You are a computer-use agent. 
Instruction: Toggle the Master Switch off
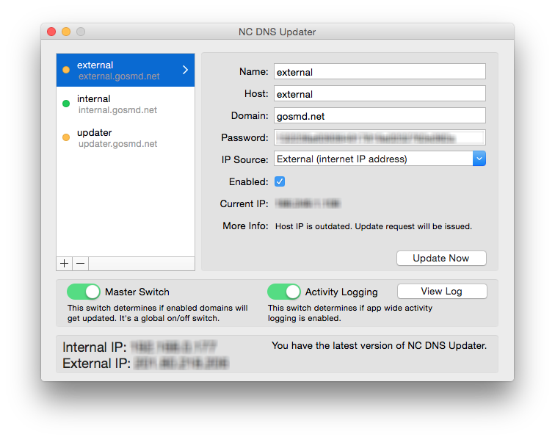click(84, 292)
